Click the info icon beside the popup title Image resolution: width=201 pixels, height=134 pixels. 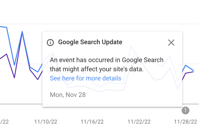coord(50,43)
